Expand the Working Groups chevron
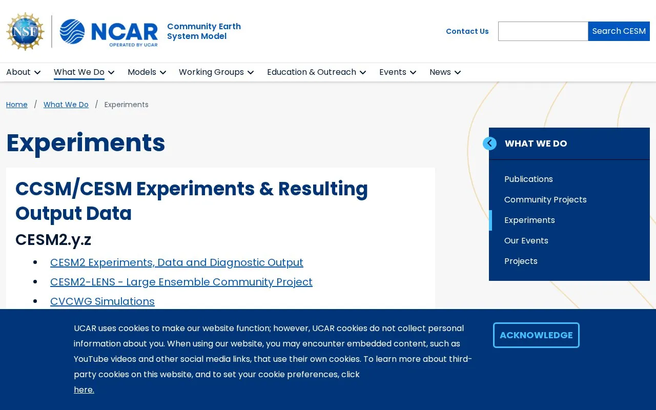Screen dimensions: 656x410 [x=251, y=72]
